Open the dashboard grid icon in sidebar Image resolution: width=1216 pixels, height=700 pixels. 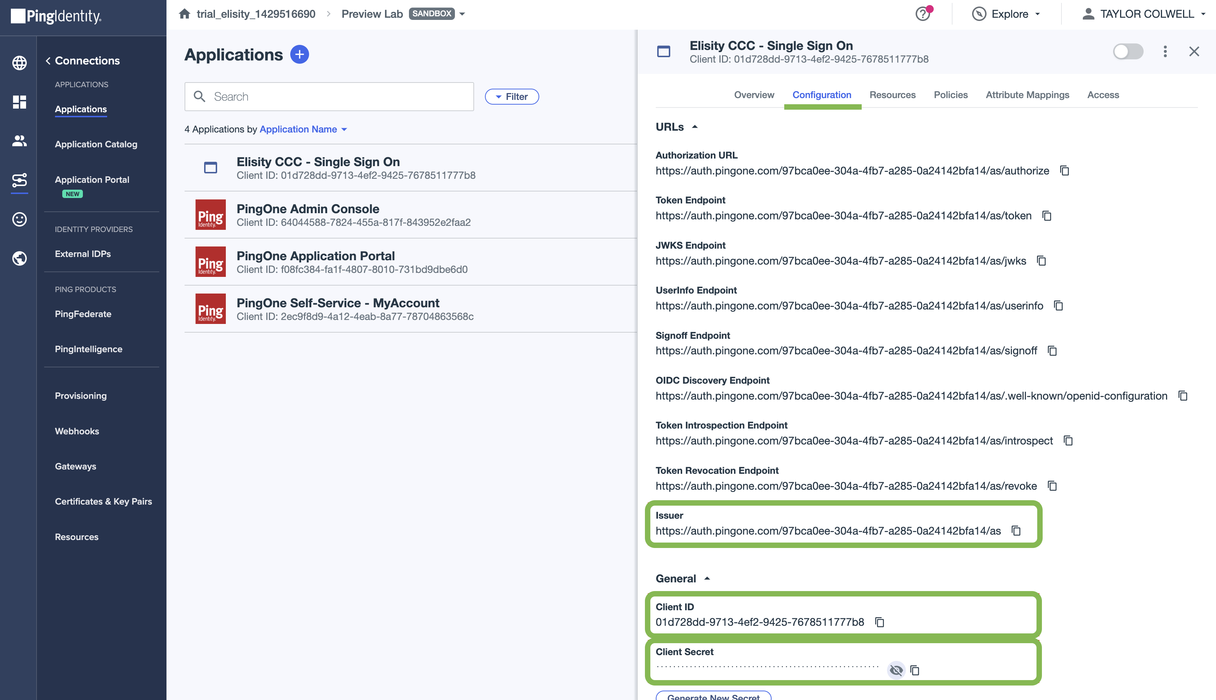tap(19, 102)
